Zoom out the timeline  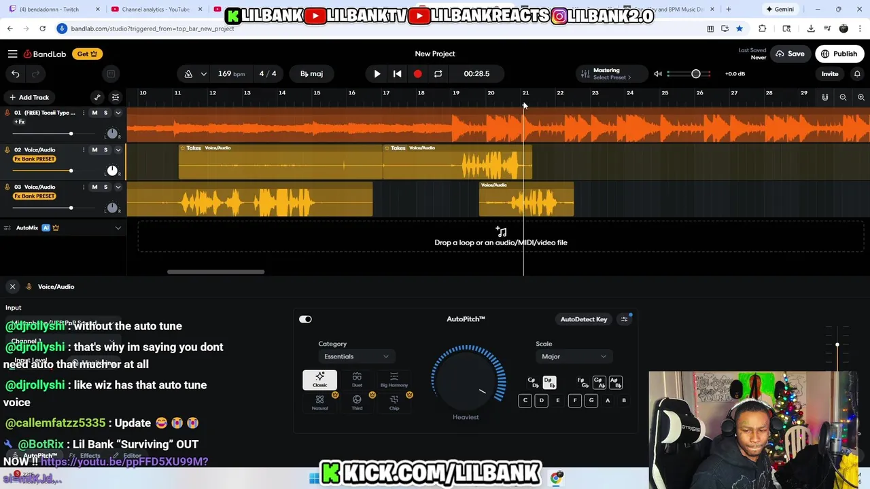pos(843,97)
